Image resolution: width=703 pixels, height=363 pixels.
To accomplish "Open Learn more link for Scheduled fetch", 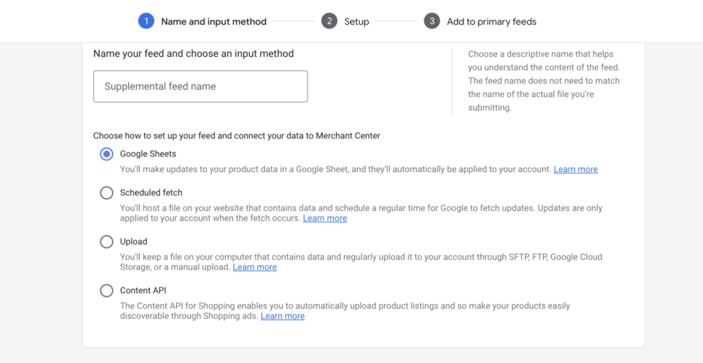I will click(325, 218).
